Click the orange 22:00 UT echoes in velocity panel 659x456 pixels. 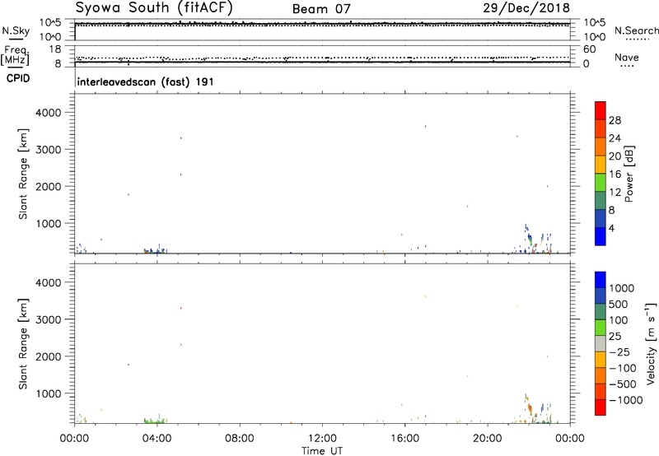[528, 406]
